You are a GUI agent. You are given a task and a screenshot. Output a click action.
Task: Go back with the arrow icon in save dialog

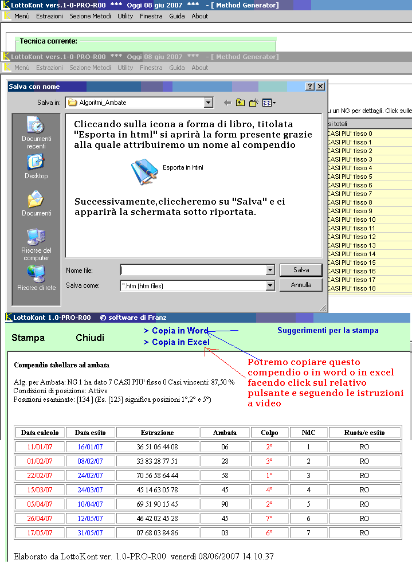point(228,103)
